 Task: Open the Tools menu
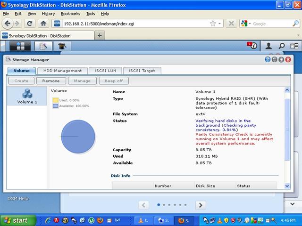91,14
